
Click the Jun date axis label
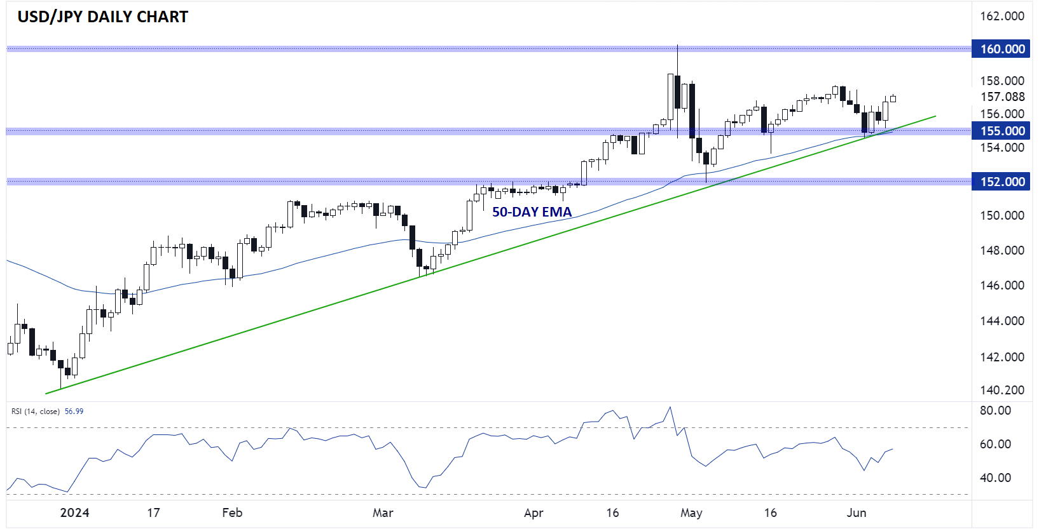coord(857,512)
